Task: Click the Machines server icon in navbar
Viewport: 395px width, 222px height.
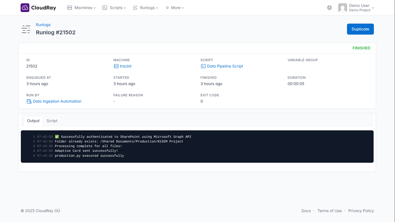Action: [x=70, y=8]
